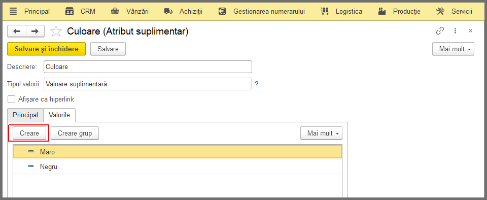487x200 pixels.
Task: Copy link with the chain icon
Action: [x=440, y=31]
